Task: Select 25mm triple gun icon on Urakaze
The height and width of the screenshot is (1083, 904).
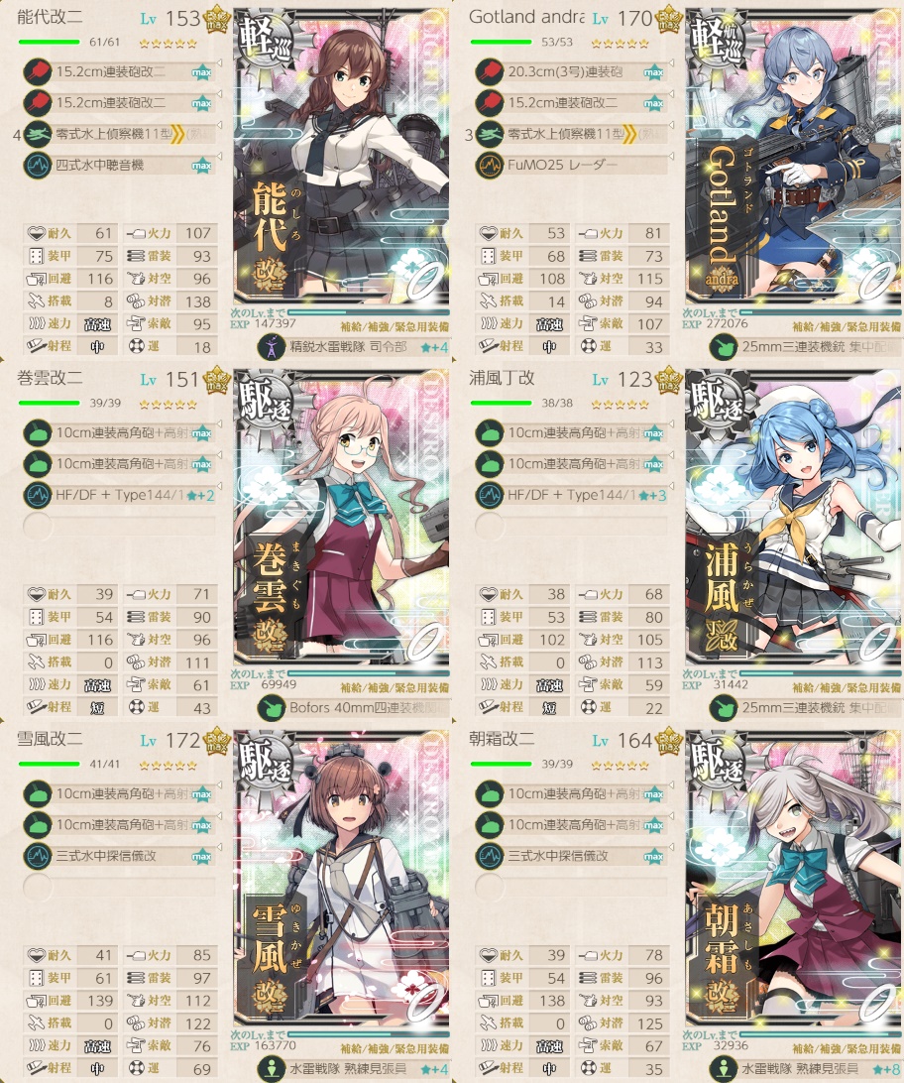Action: pos(724,707)
